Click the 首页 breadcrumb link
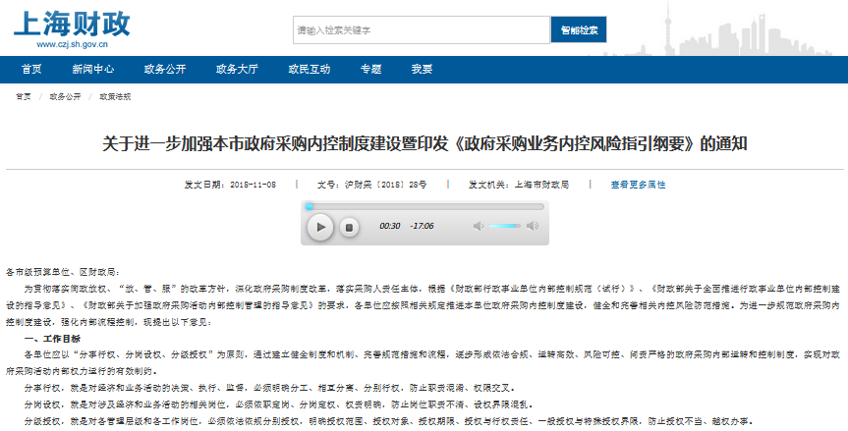The height and width of the screenshot is (431, 848). [23, 97]
